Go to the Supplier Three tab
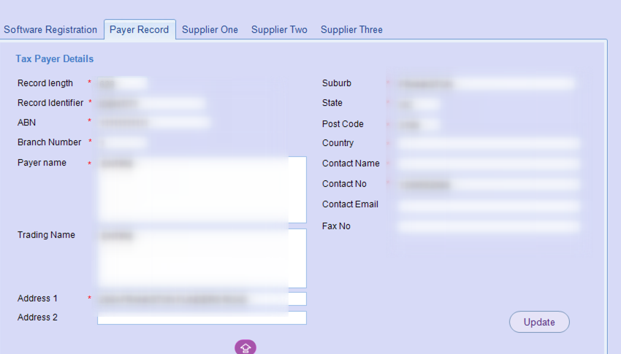Screen dimensions: 621x354 pos(351,30)
